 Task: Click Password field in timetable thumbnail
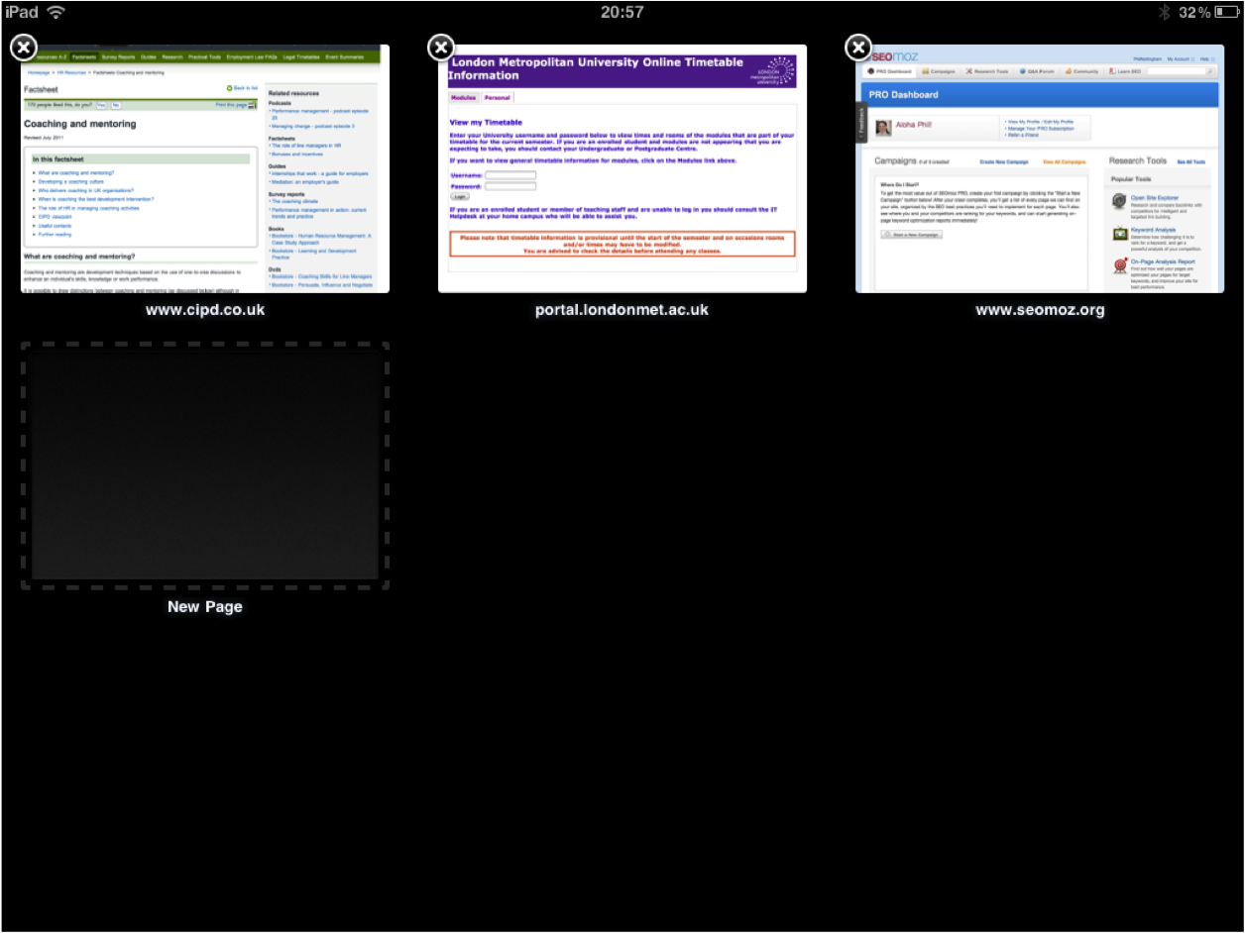[510, 185]
